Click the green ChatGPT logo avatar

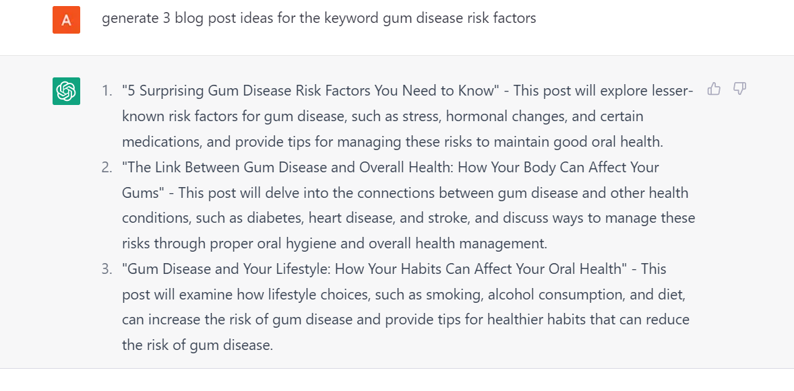click(66, 91)
